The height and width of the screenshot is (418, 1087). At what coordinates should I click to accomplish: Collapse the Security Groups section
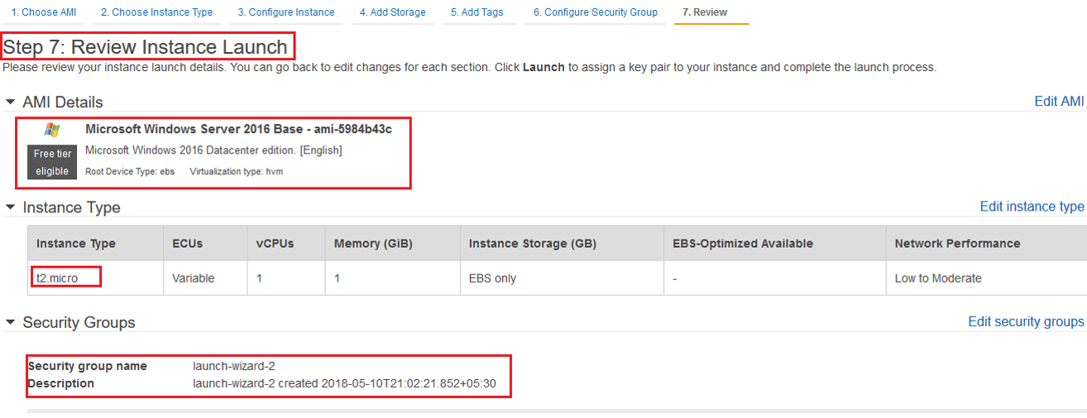tap(10, 322)
